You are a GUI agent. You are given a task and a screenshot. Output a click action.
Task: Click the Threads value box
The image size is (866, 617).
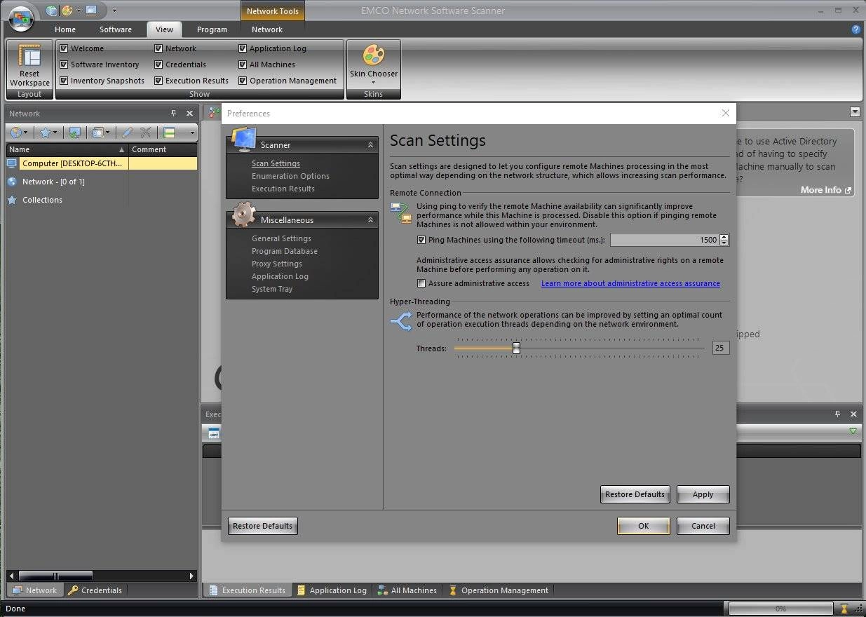[x=720, y=348]
